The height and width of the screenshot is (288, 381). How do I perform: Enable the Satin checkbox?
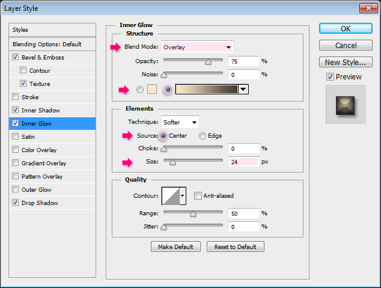pyautogui.click(x=15, y=136)
